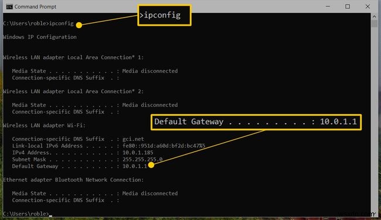381x220 pixels.
Task: Click the Wireless LAN adapter Wi-Fi heading
Action: pos(44,125)
